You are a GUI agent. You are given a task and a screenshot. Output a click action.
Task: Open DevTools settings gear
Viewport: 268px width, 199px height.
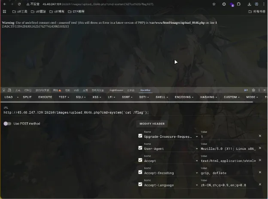coord(253,90)
